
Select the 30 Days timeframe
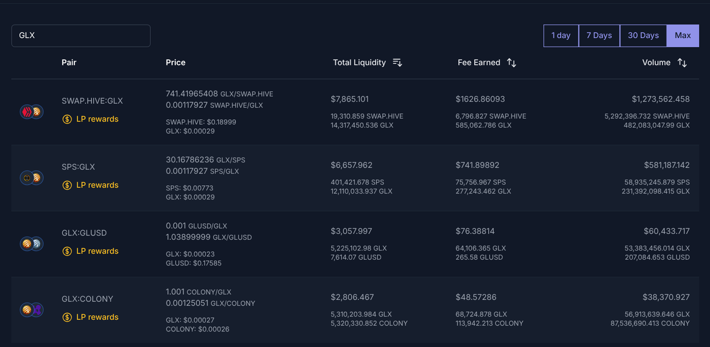643,35
